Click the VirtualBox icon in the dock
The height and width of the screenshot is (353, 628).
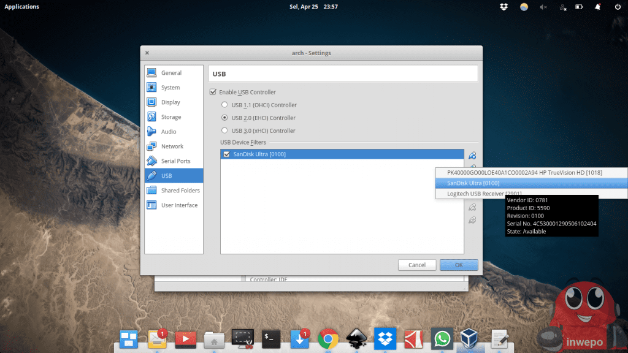coord(470,338)
